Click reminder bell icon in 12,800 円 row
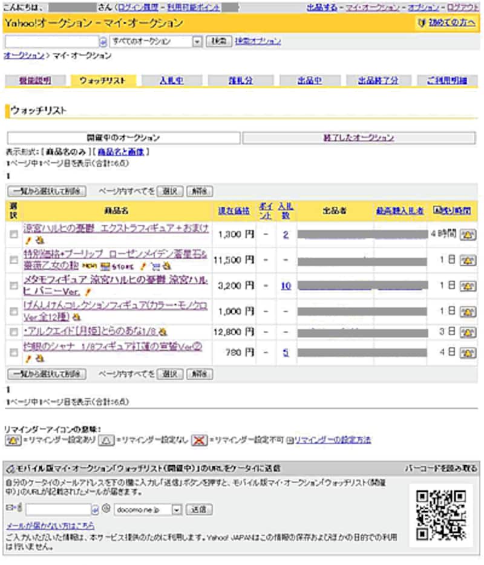Image resolution: width=484 pixels, height=565 pixels. 468,332
